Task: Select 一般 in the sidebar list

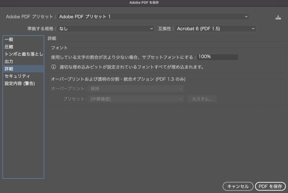Action: point(9,40)
